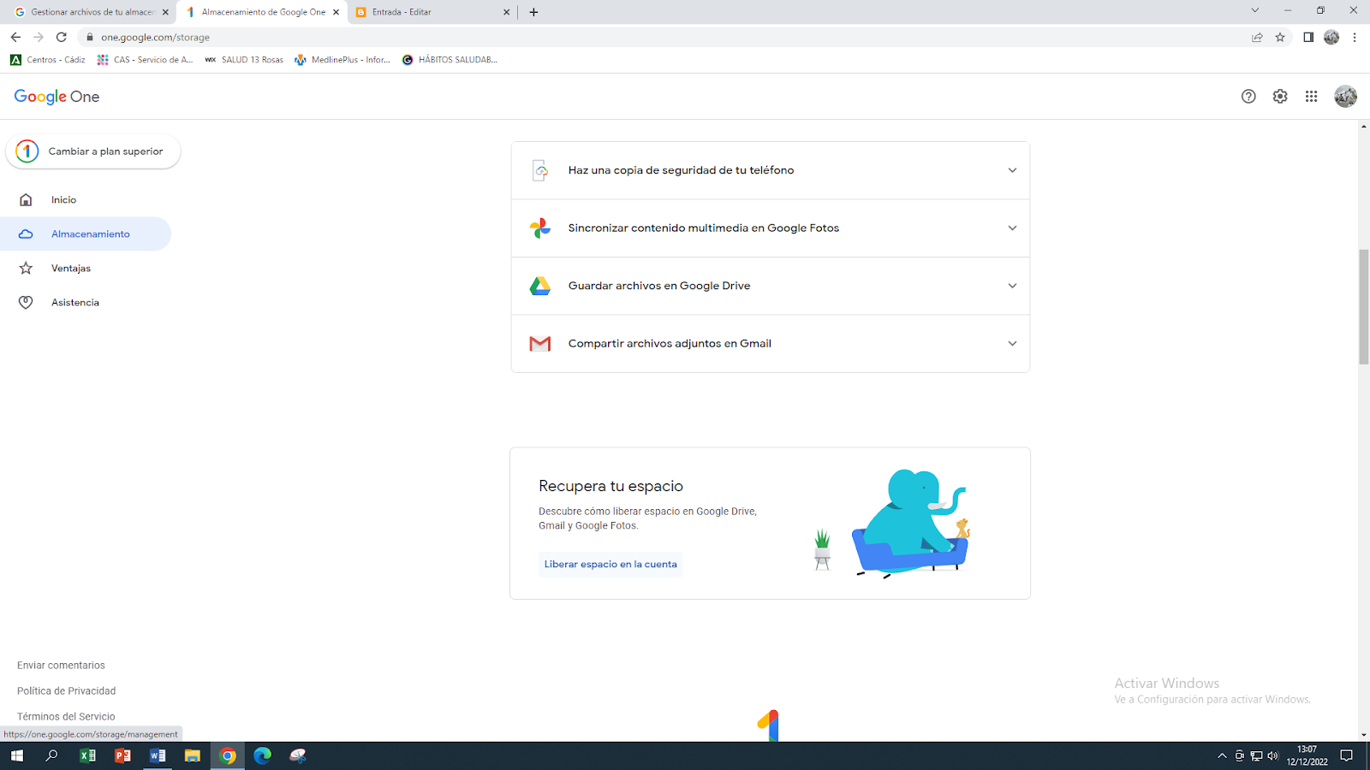Expand 'Compartir archivos adjuntos en Gmail' chevron
The height and width of the screenshot is (770, 1370).
1012,344
